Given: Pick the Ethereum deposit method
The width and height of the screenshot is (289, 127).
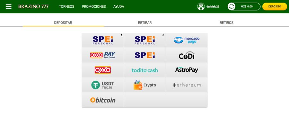Looking at the screenshot, I should click(187, 85).
